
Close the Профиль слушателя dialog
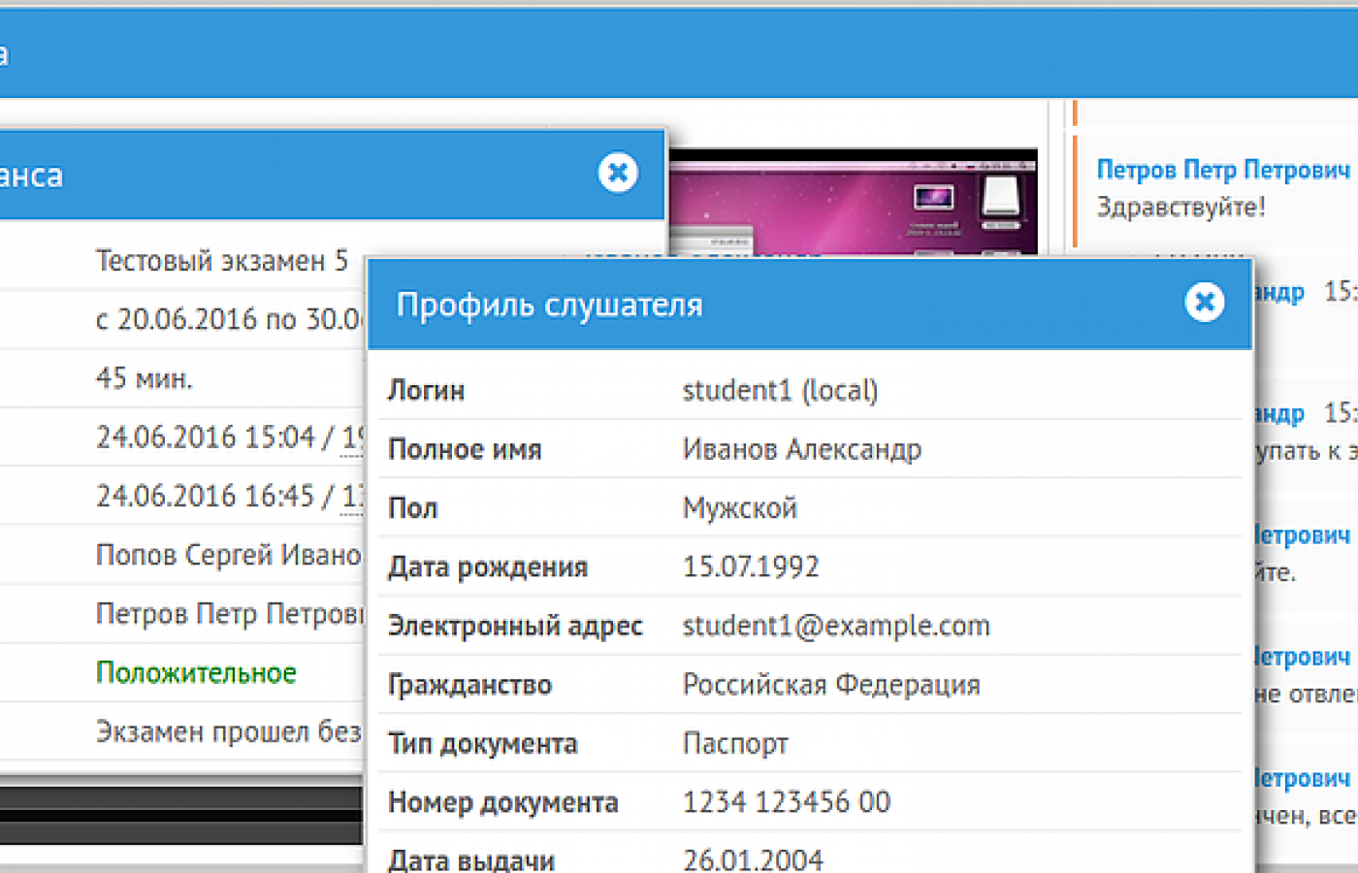pos(1204,303)
